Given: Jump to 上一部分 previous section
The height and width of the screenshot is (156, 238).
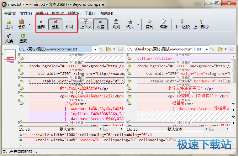Looking at the screenshot, I should point(201,24).
